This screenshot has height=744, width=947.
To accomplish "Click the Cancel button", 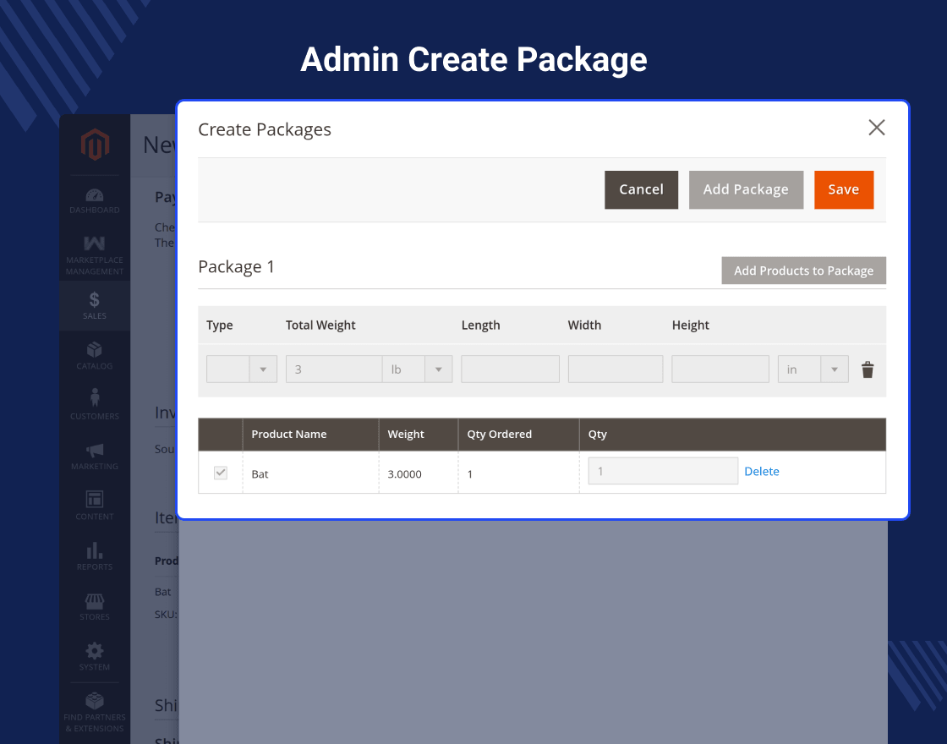I will [x=642, y=189].
